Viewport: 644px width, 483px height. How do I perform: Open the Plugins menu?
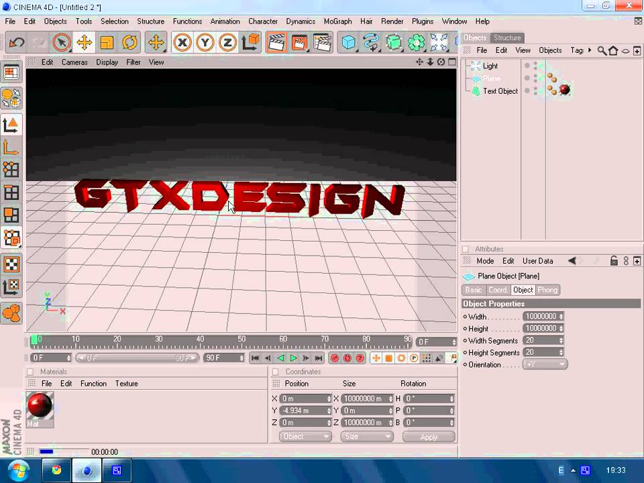click(x=422, y=21)
